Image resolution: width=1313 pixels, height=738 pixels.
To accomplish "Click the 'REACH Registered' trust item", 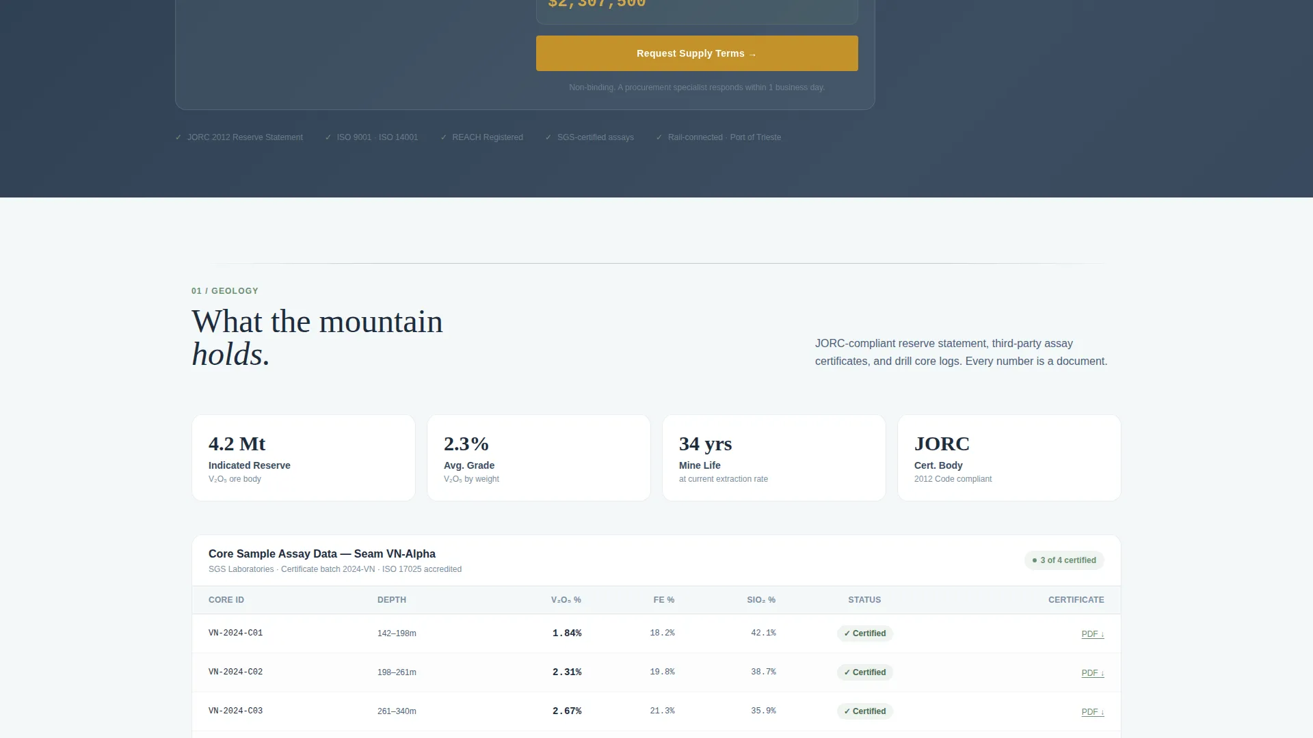I will (482, 137).
